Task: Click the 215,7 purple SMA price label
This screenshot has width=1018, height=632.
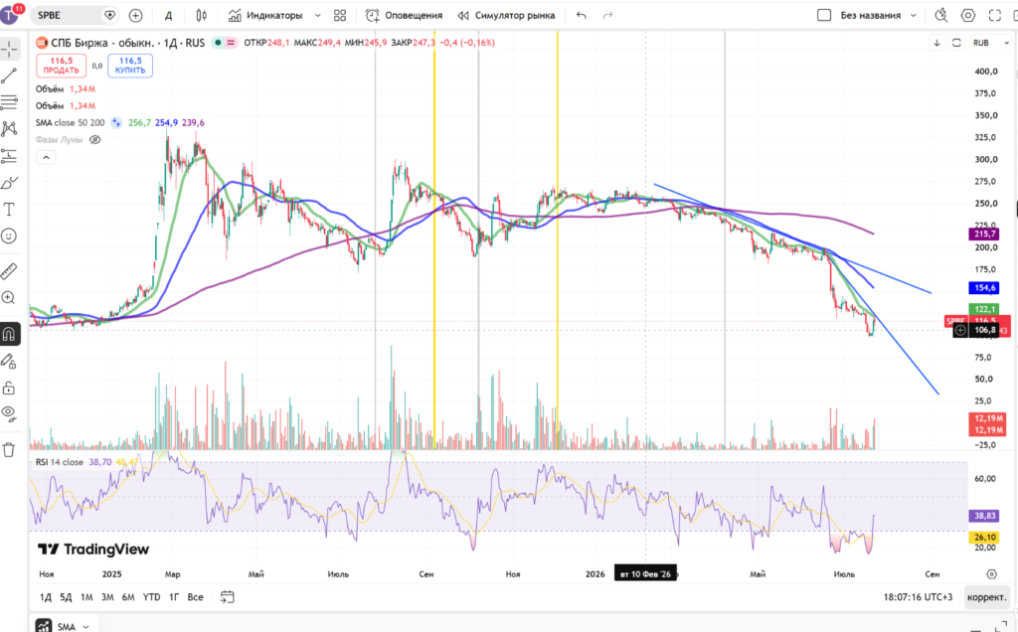Action: pos(984,234)
